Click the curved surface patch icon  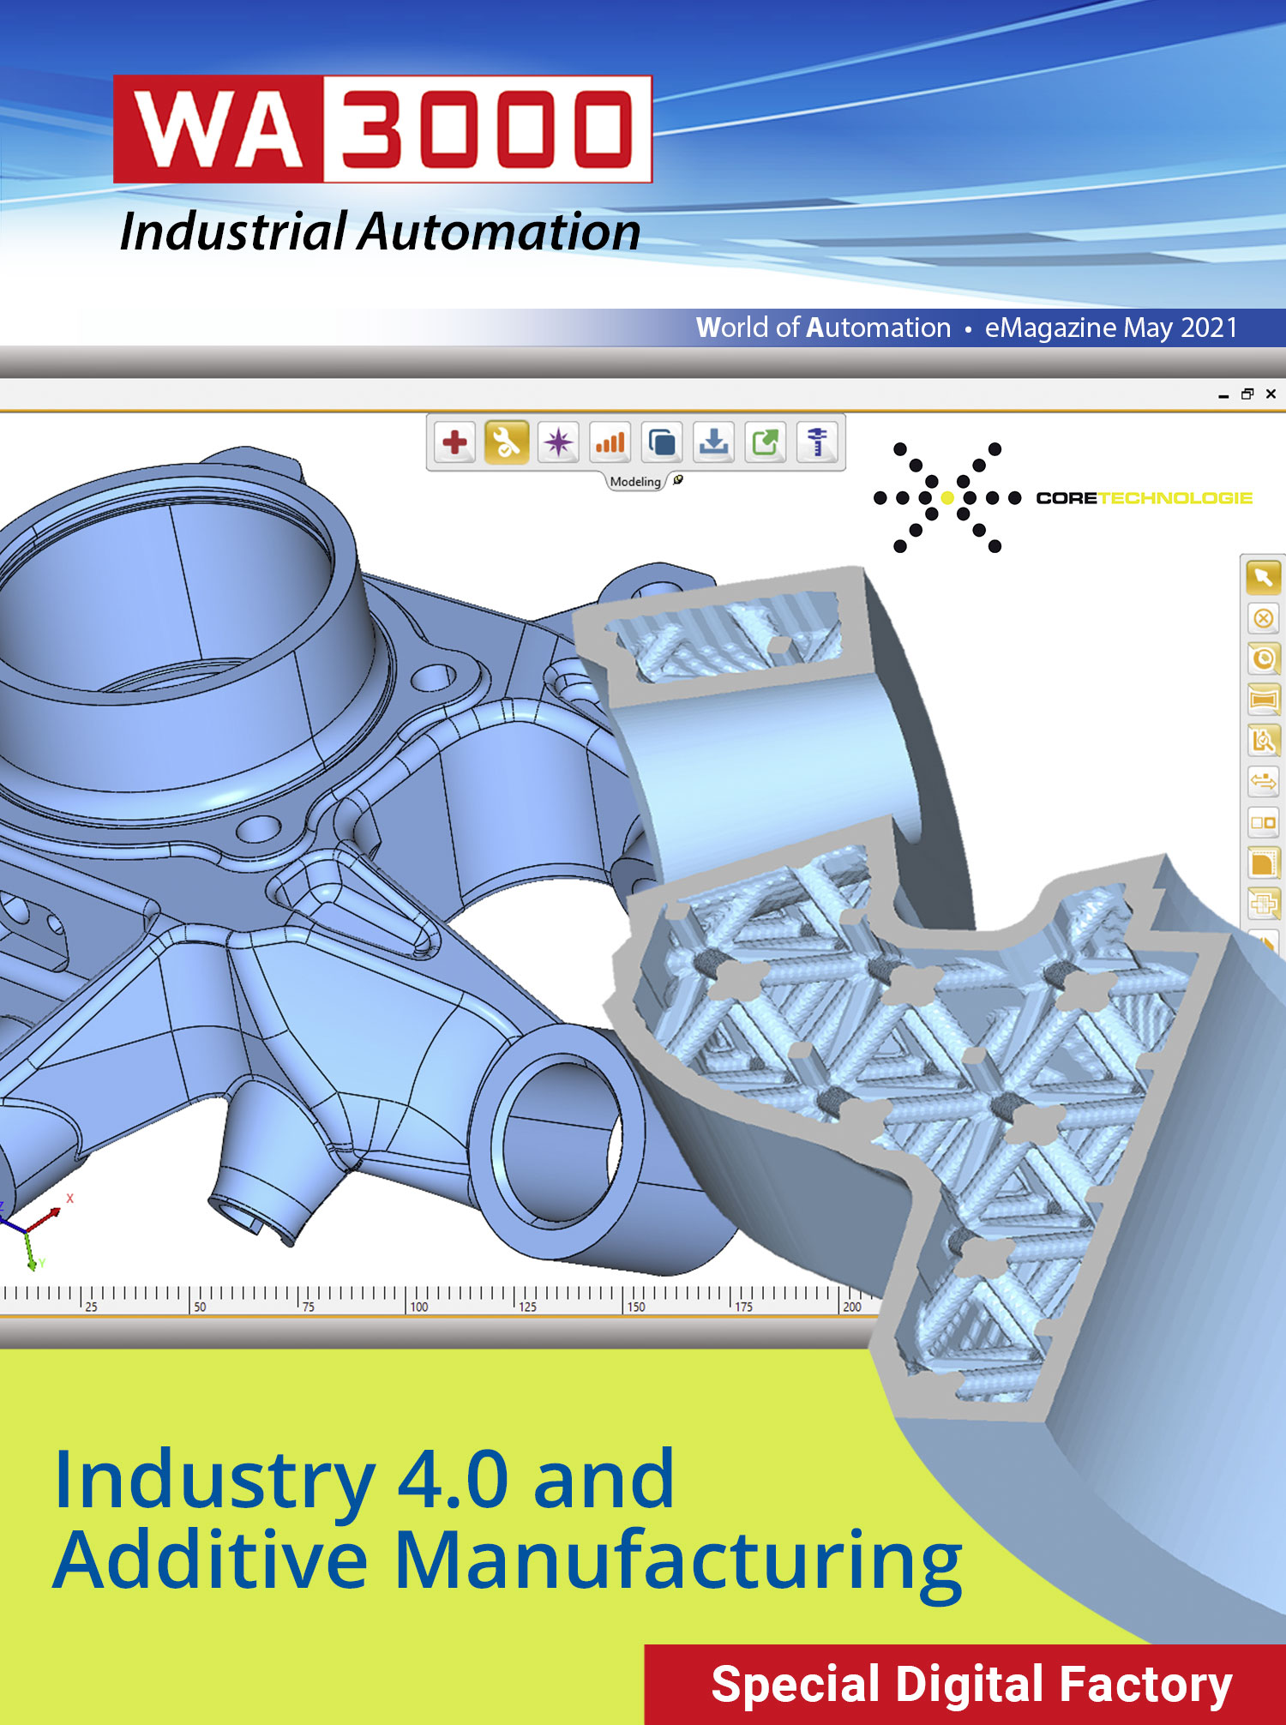pyautogui.click(x=1263, y=700)
